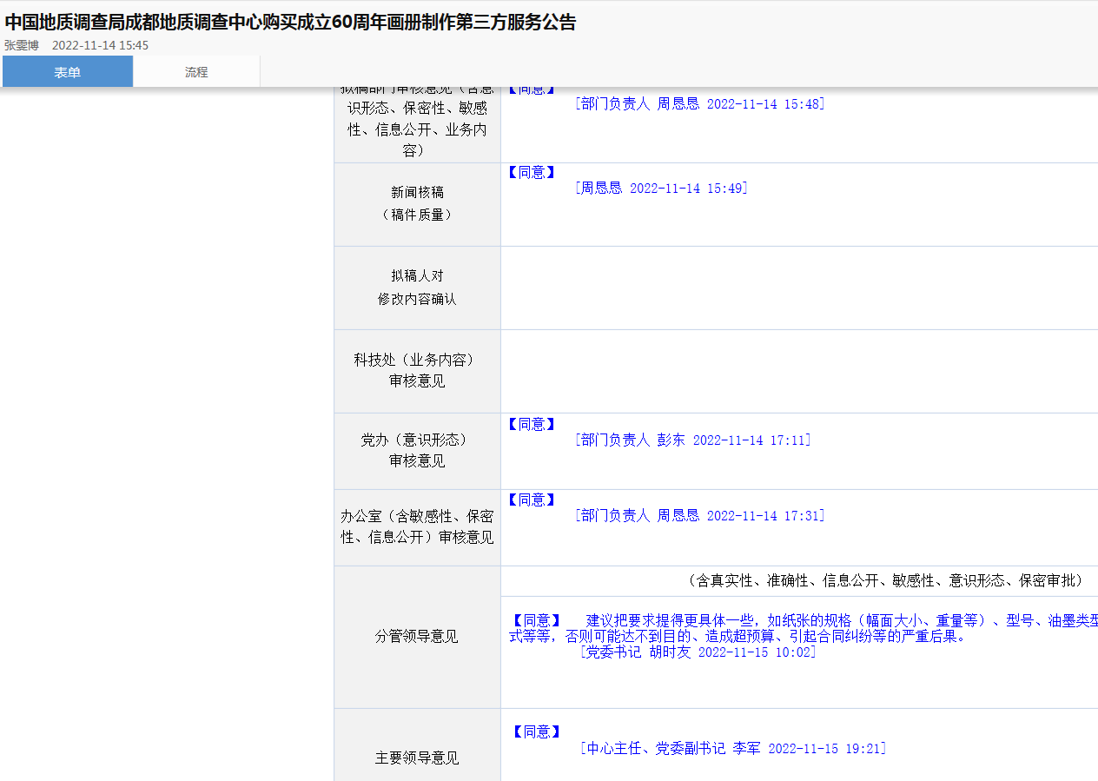
Task: Click signature 周恳恳 2022-11-14 15:49
Action: click(x=661, y=188)
